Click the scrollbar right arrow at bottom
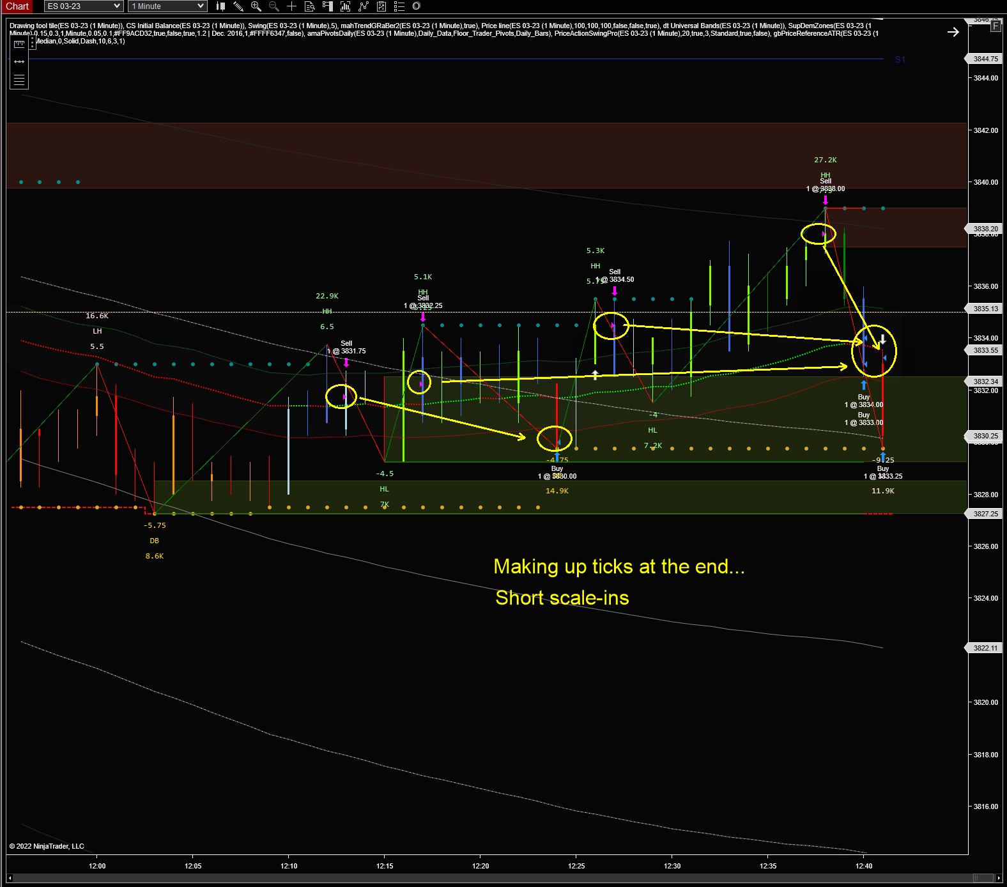This screenshot has height=887, width=1007. (999, 878)
